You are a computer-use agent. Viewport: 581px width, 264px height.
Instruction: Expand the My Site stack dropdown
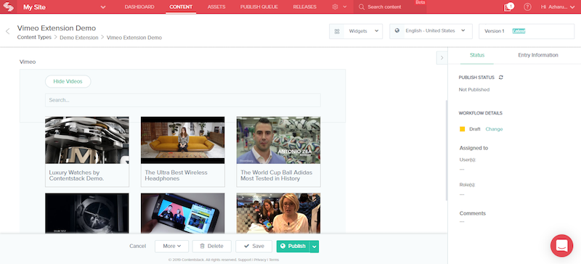[x=103, y=7]
